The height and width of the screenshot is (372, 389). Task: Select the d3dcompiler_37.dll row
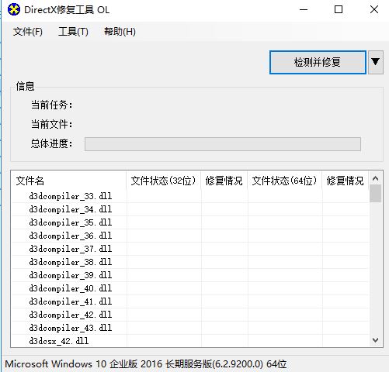[190, 249]
